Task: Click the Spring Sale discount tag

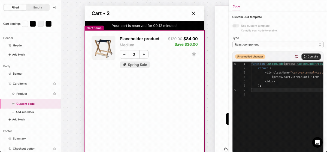Action: tap(135, 65)
